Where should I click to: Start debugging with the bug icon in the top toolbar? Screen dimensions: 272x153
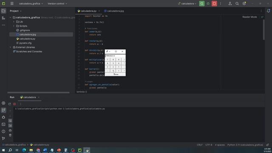pos(208,3)
